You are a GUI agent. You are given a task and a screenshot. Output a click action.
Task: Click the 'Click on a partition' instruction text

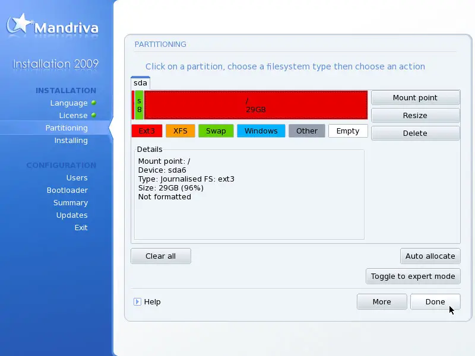click(x=285, y=66)
